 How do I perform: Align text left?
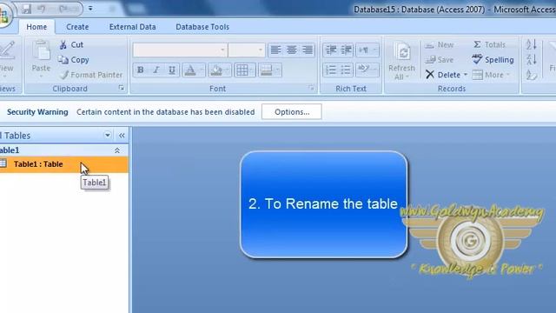(275, 50)
